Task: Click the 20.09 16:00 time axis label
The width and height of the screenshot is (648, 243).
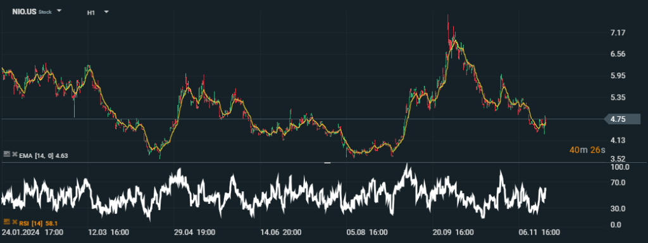Action: [x=453, y=233]
